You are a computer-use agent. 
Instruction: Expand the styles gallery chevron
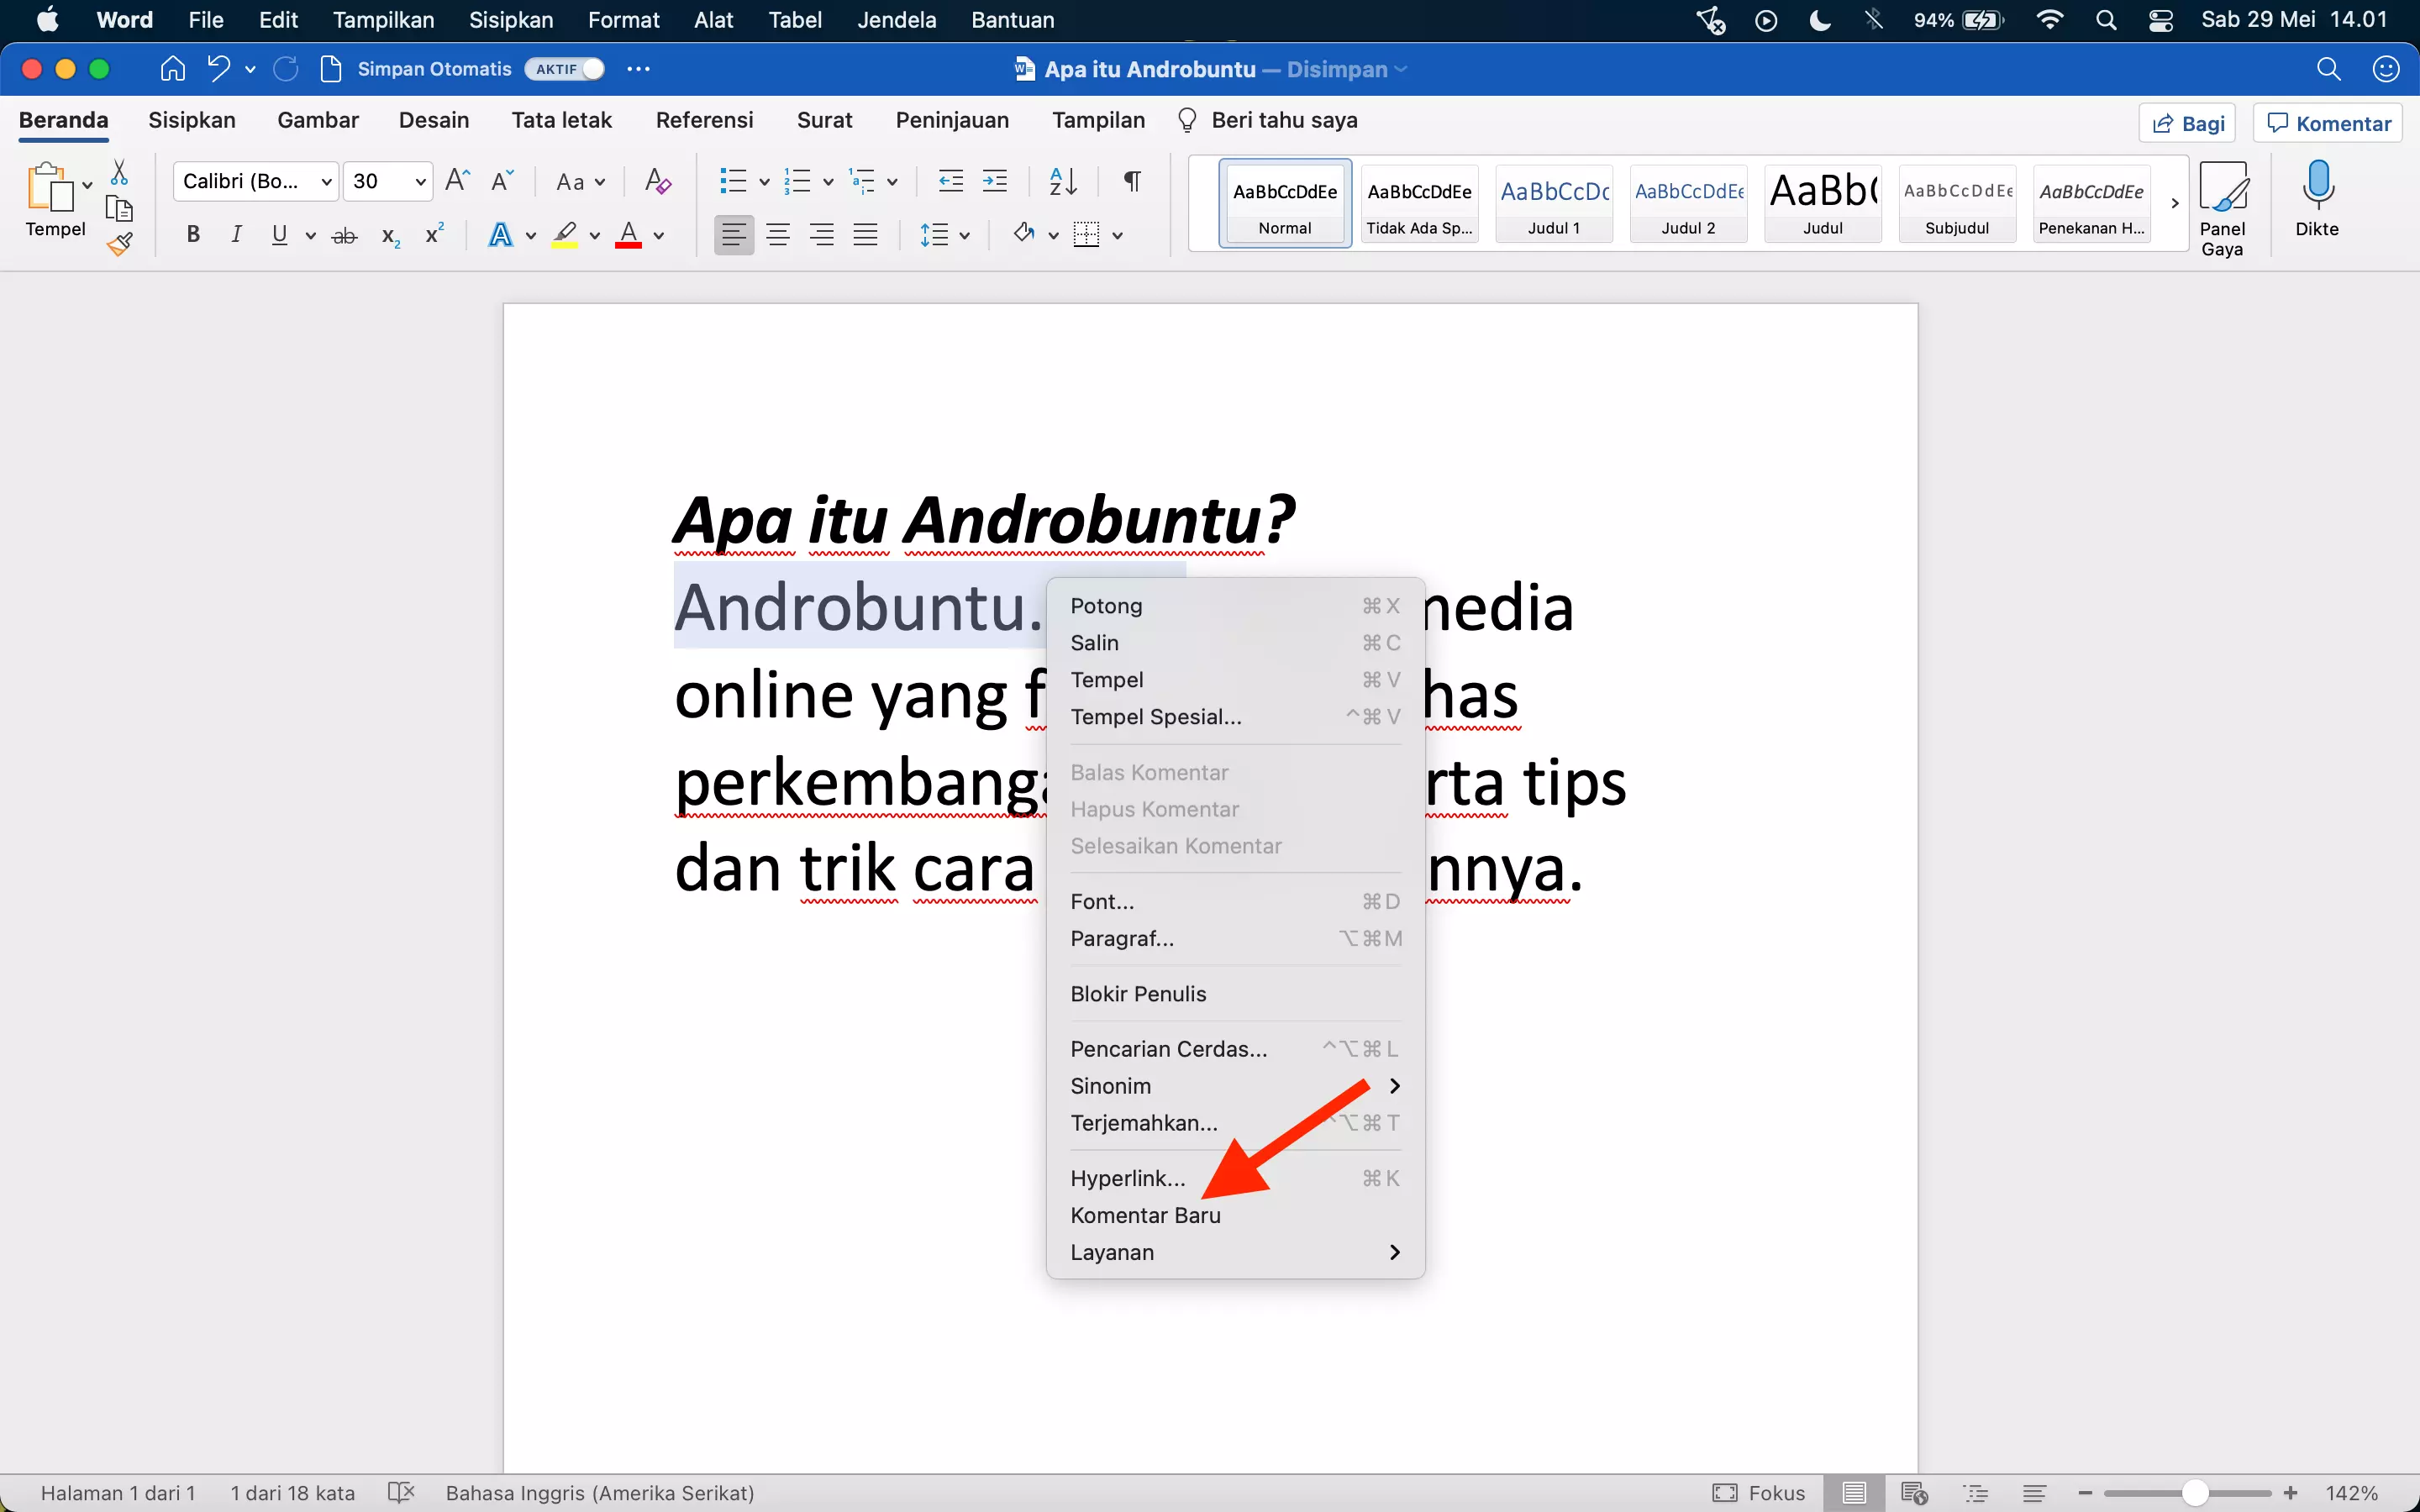tap(2175, 204)
